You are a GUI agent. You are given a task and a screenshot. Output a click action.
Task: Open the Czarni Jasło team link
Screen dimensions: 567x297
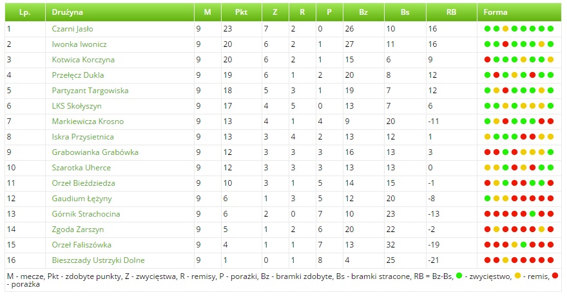[x=73, y=29]
